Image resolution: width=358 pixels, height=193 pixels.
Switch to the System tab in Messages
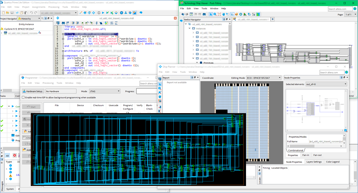click(x=10, y=189)
